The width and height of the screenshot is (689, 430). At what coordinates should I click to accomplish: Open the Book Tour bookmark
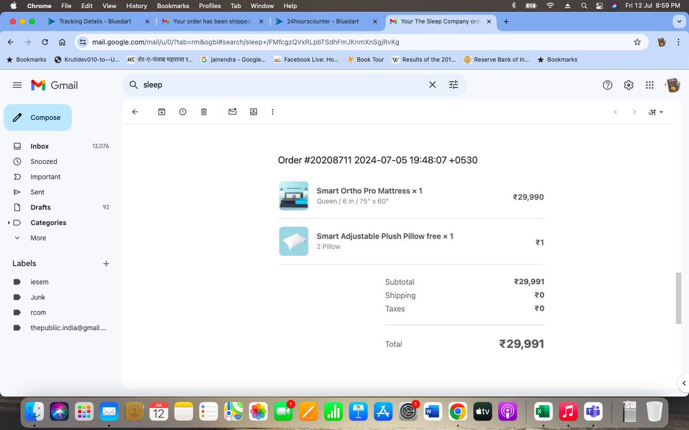click(365, 60)
